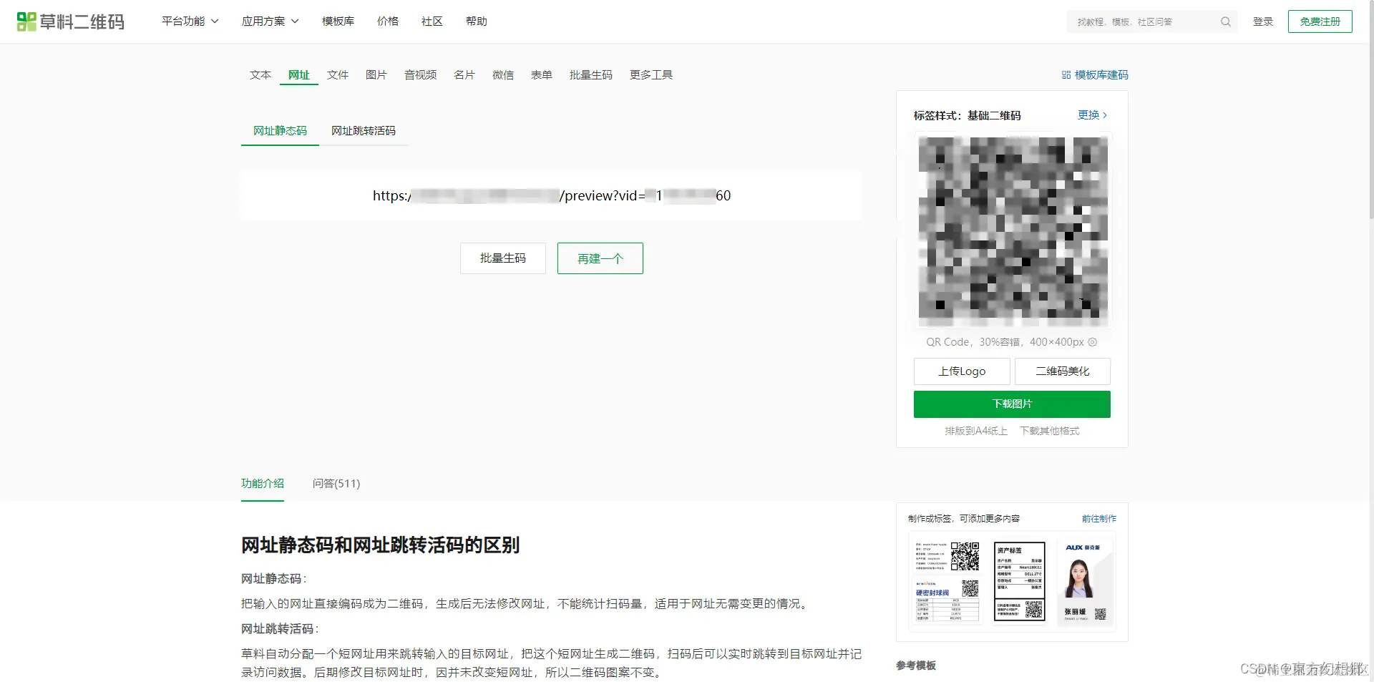Click the 上传Logo button
The height and width of the screenshot is (682, 1374).
pos(961,371)
